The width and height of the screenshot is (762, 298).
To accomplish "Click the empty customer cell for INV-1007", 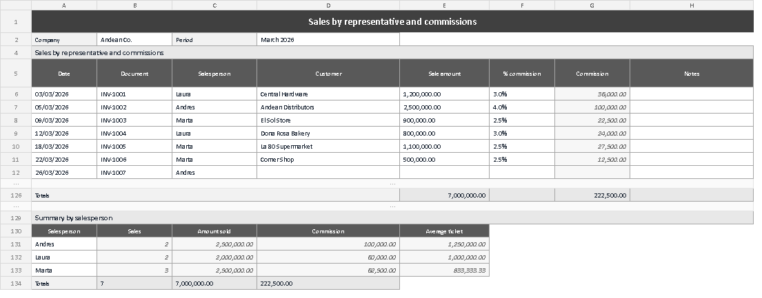I will coord(328,173).
